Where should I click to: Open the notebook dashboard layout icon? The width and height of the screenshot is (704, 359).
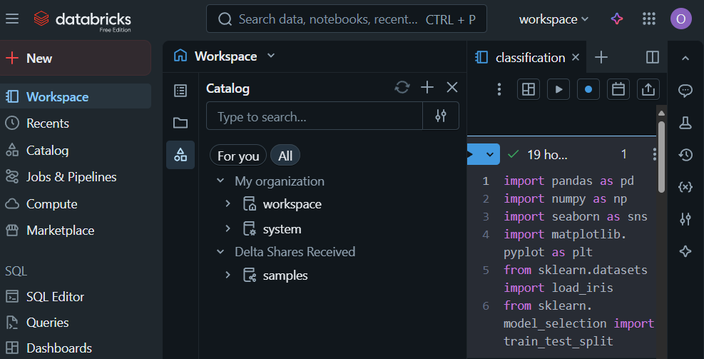pyautogui.click(x=529, y=89)
